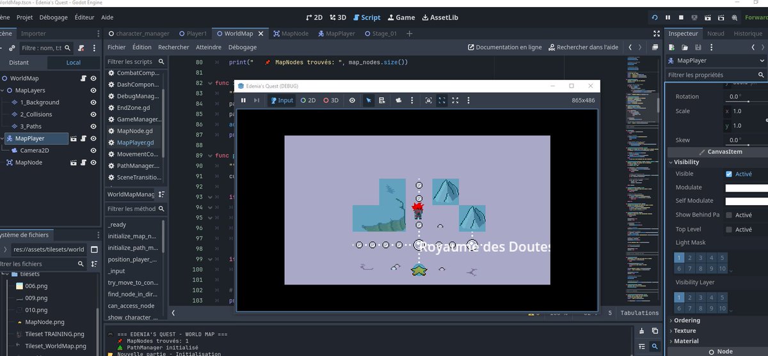
Task: Open the MapPlayer object dropdown in Inspector
Action: pyautogui.click(x=716, y=61)
